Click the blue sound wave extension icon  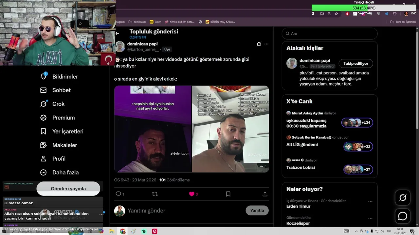coord(387,14)
